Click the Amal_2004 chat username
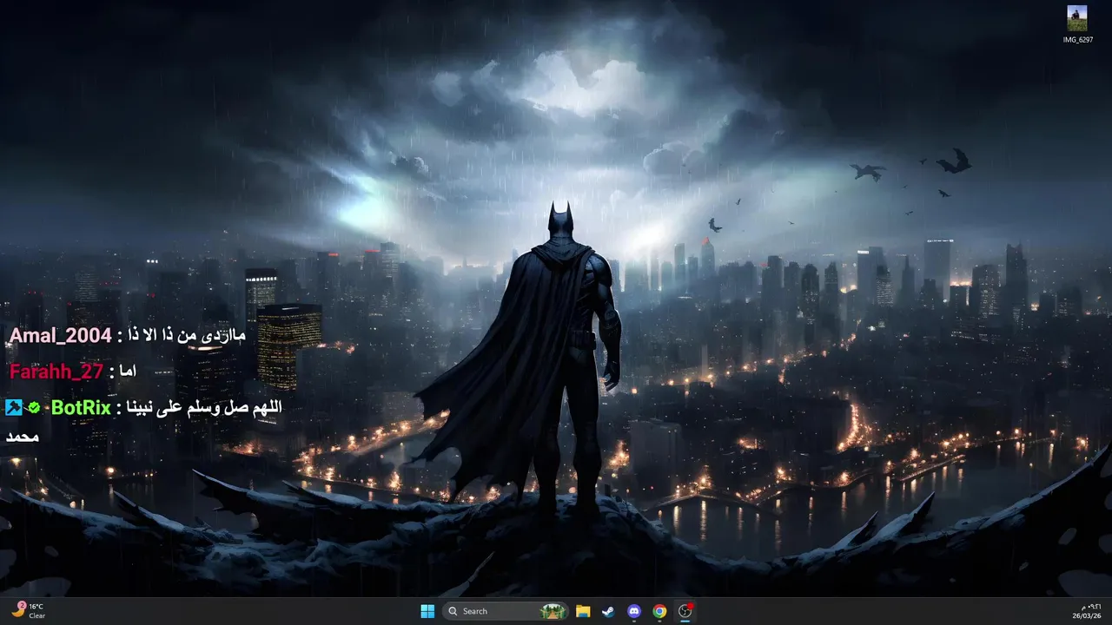The height and width of the screenshot is (625, 1112). (60, 335)
